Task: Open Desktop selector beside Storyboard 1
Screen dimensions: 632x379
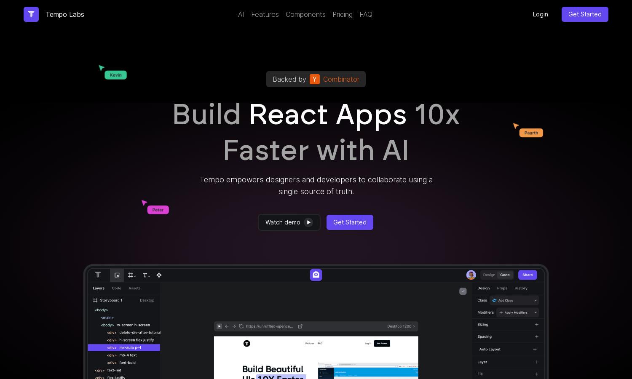Action: [147, 300]
